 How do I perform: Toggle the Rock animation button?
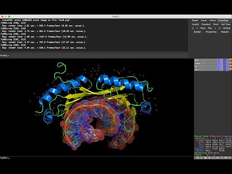point(216,24)
